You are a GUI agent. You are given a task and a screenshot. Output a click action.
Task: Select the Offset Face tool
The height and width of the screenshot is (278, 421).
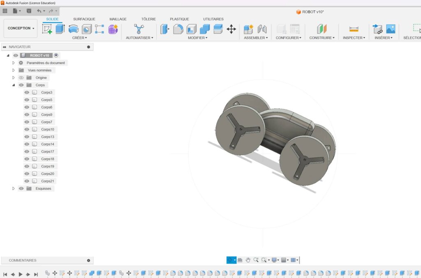pyautogui.click(x=218, y=29)
